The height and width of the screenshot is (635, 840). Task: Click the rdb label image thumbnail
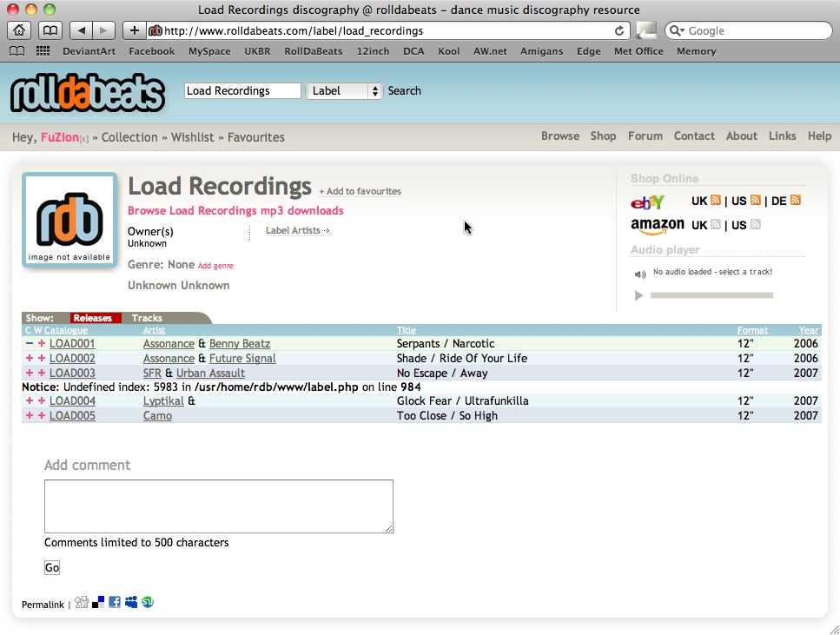pos(69,220)
